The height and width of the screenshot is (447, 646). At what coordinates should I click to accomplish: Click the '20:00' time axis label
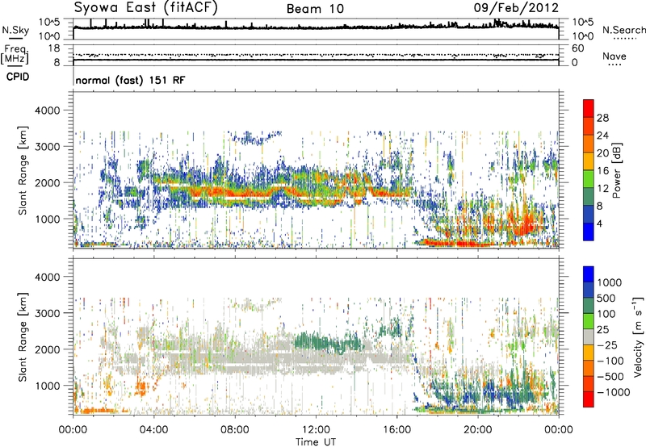[477, 430]
